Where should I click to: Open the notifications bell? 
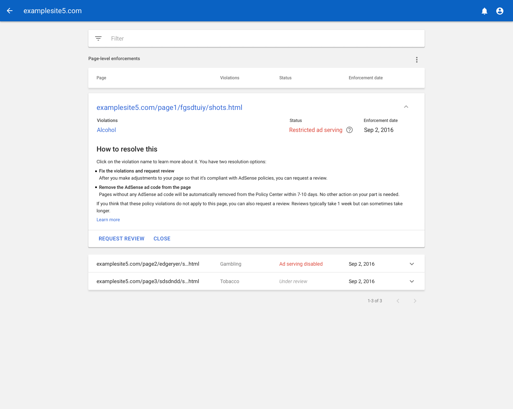click(x=484, y=11)
